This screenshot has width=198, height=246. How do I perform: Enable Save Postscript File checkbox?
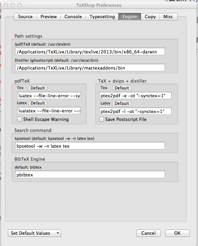point(102,119)
